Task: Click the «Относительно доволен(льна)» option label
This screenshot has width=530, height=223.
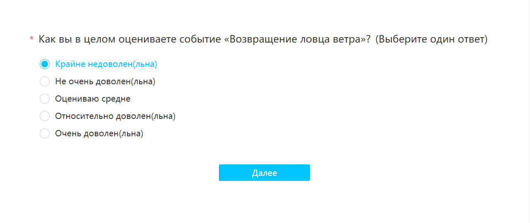Action: pyautogui.click(x=115, y=116)
